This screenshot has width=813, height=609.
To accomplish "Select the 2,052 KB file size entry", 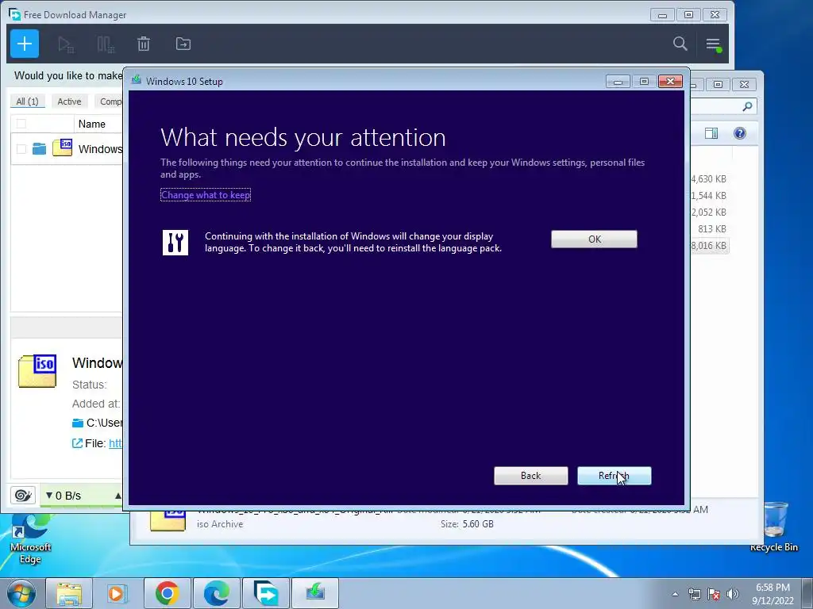I will coord(709,213).
